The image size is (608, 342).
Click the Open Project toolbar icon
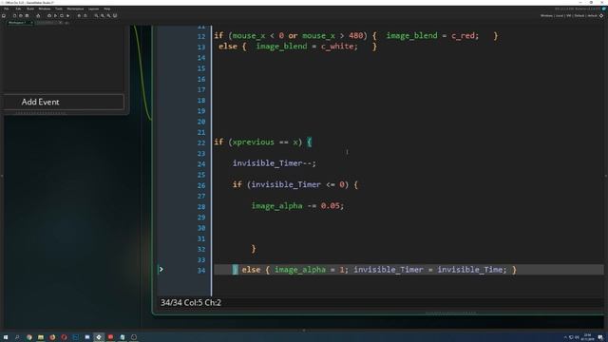coord(21,15)
